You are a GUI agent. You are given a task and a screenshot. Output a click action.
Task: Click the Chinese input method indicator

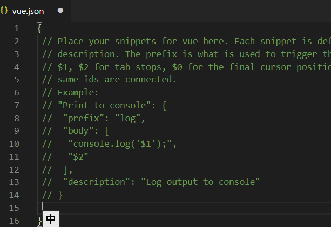tap(50, 219)
